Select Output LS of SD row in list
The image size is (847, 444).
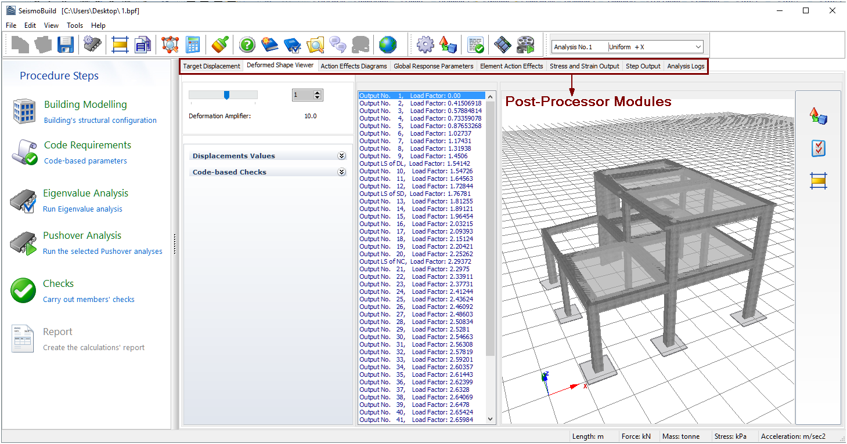point(411,194)
